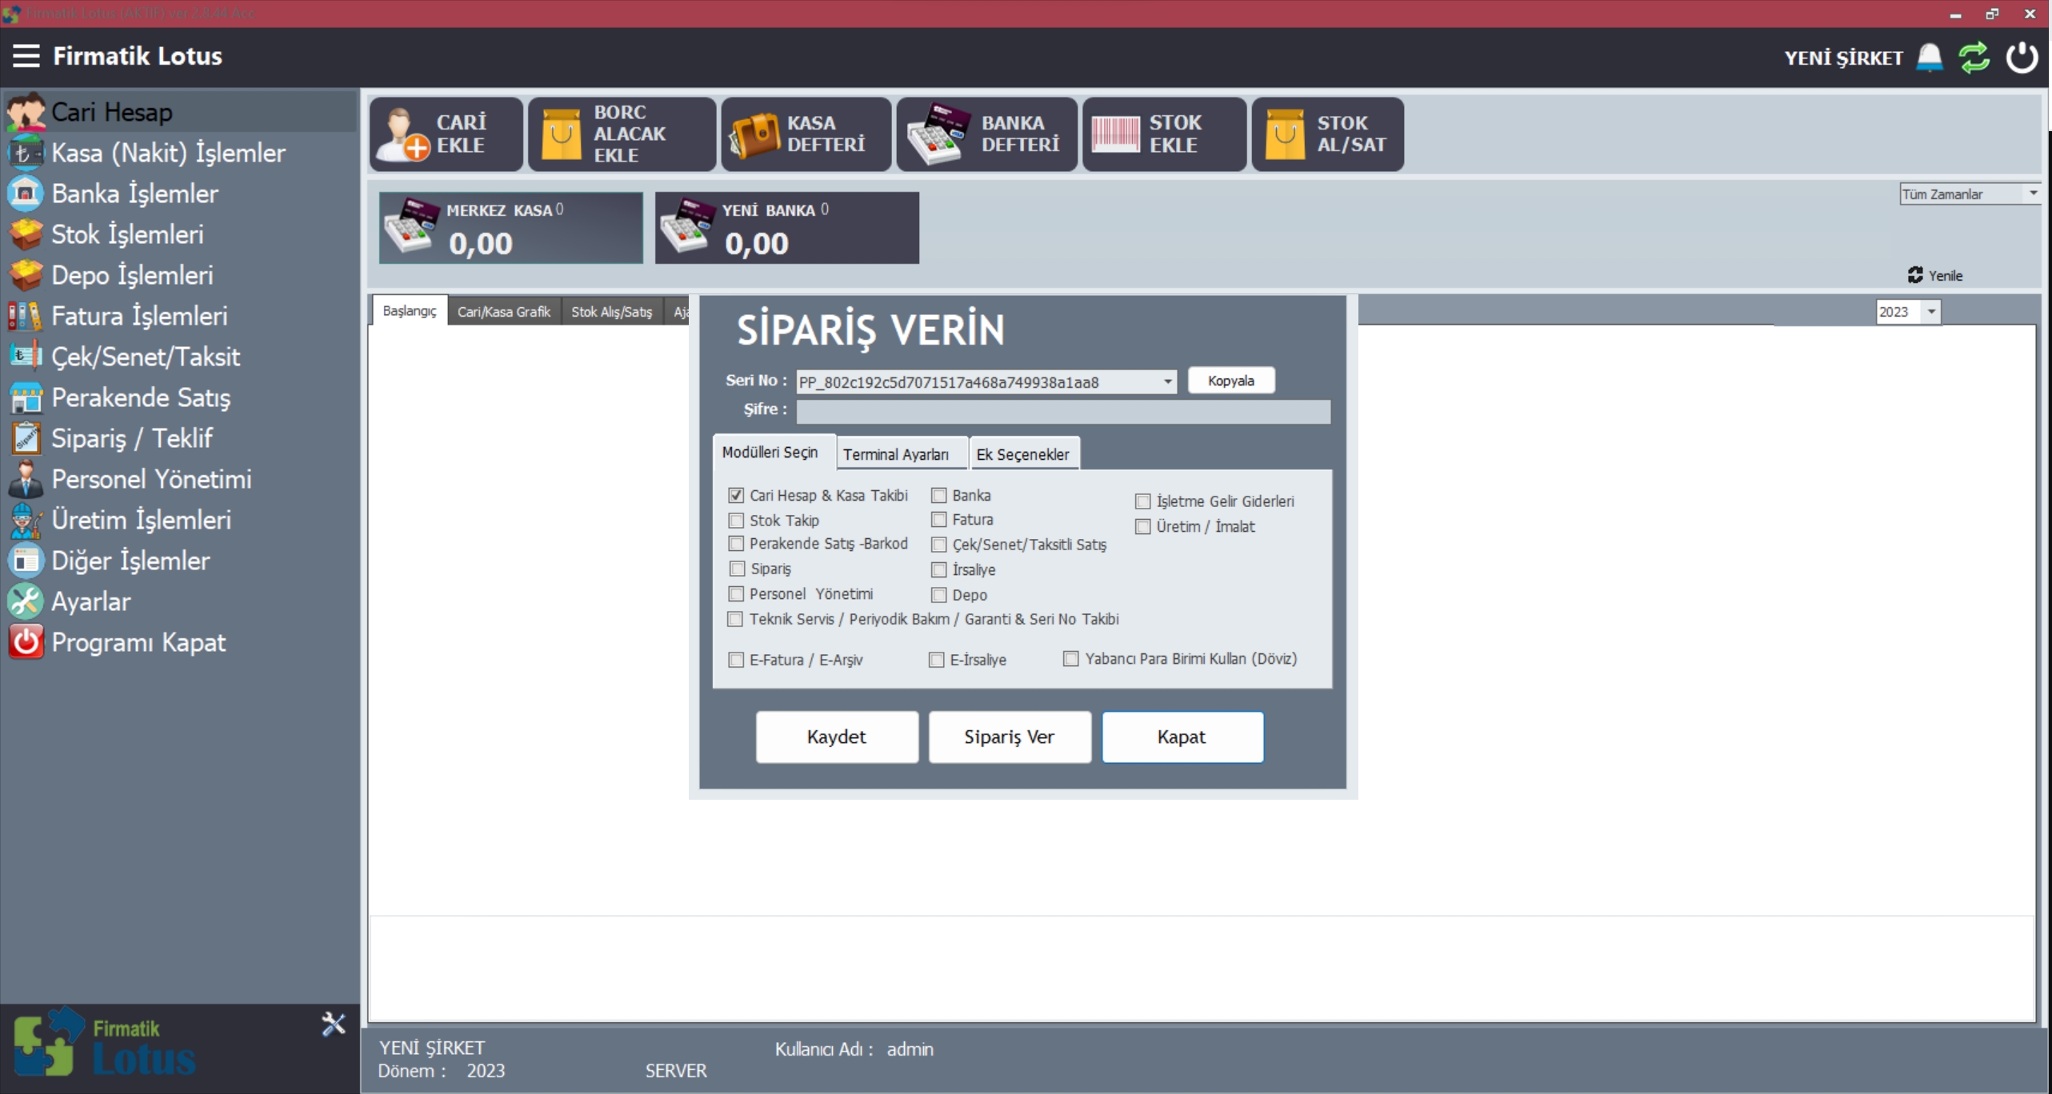
Task: Click the STOK AL/SAT toolbar button
Action: tap(1328, 134)
